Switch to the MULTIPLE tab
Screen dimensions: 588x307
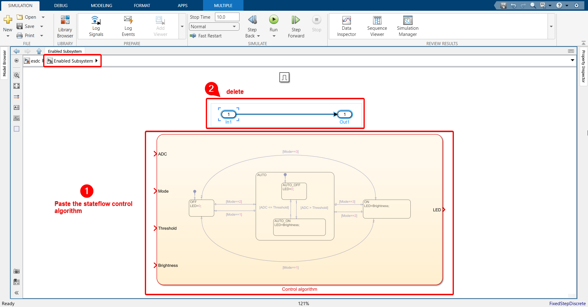point(223,6)
